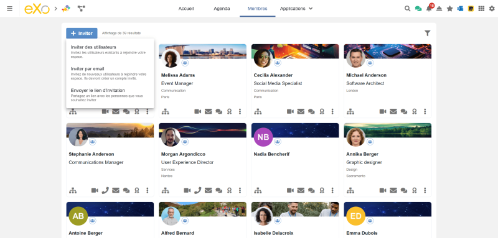Open the member role badge beside Melissa Adams' avatar
This screenshot has width=498, height=238.
point(185,63)
